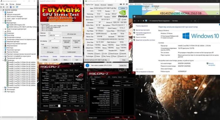Go forward in the System window
This screenshot has height=120, width=220.
pos(138,21)
